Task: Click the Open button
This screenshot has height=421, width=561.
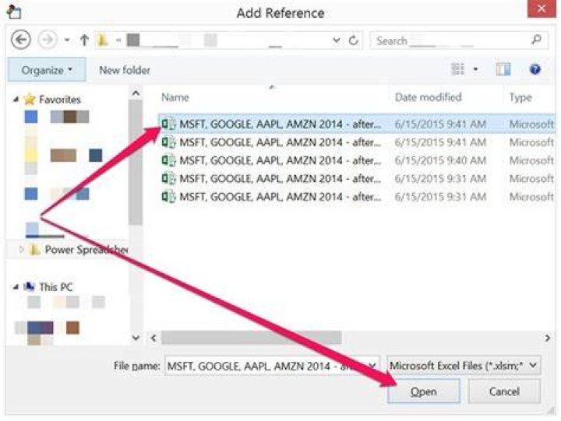Action: pyautogui.click(x=424, y=391)
